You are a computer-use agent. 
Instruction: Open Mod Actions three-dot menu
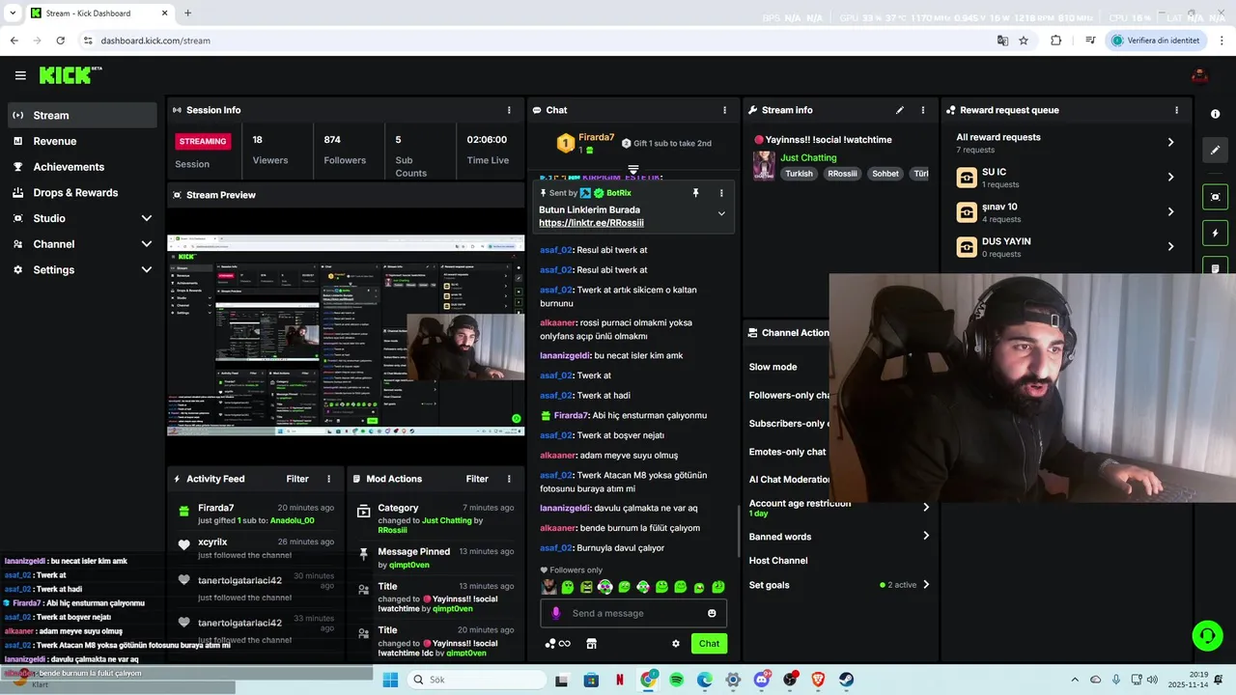pyautogui.click(x=509, y=479)
